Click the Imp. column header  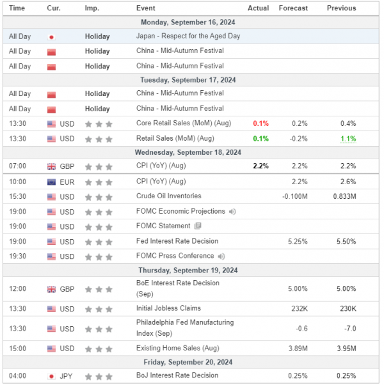(92, 8)
